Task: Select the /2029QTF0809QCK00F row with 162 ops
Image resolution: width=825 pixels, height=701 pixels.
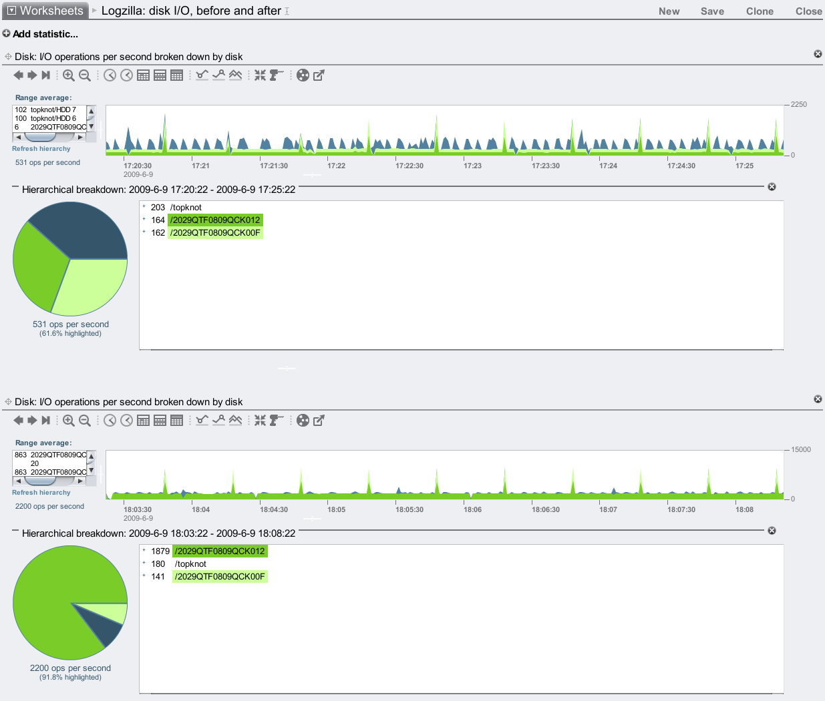Action: tap(214, 233)
